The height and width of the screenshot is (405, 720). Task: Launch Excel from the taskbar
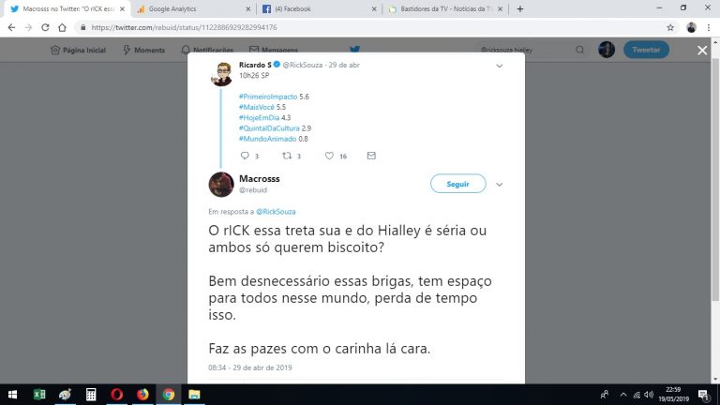tap(39, 395)
